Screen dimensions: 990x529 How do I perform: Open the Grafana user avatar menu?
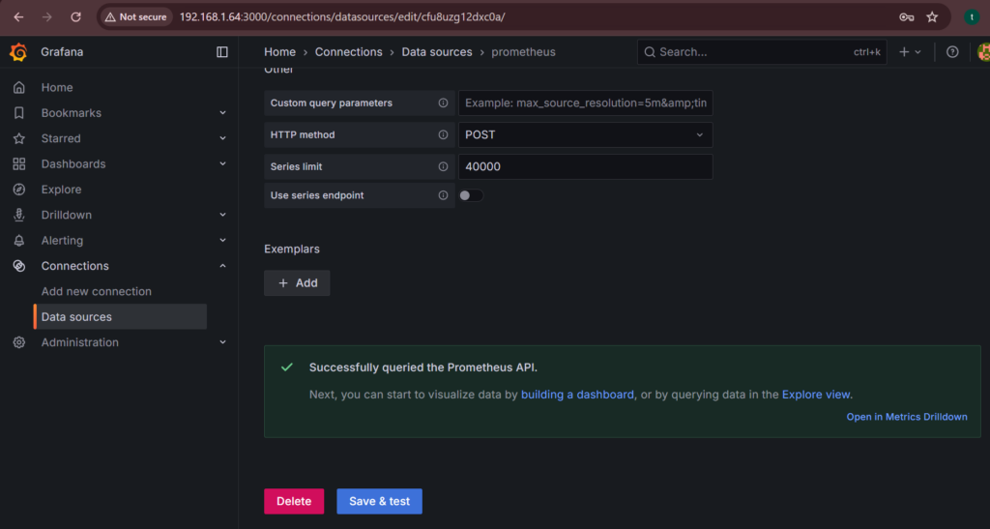tap(983, 52)
